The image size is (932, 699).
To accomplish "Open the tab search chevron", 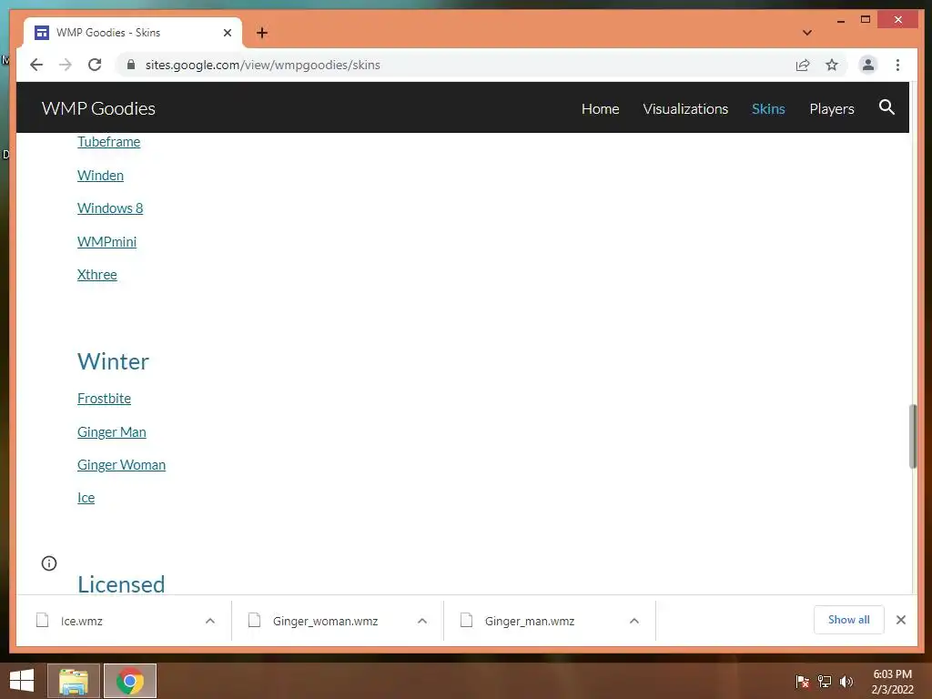I will [806, 33].
